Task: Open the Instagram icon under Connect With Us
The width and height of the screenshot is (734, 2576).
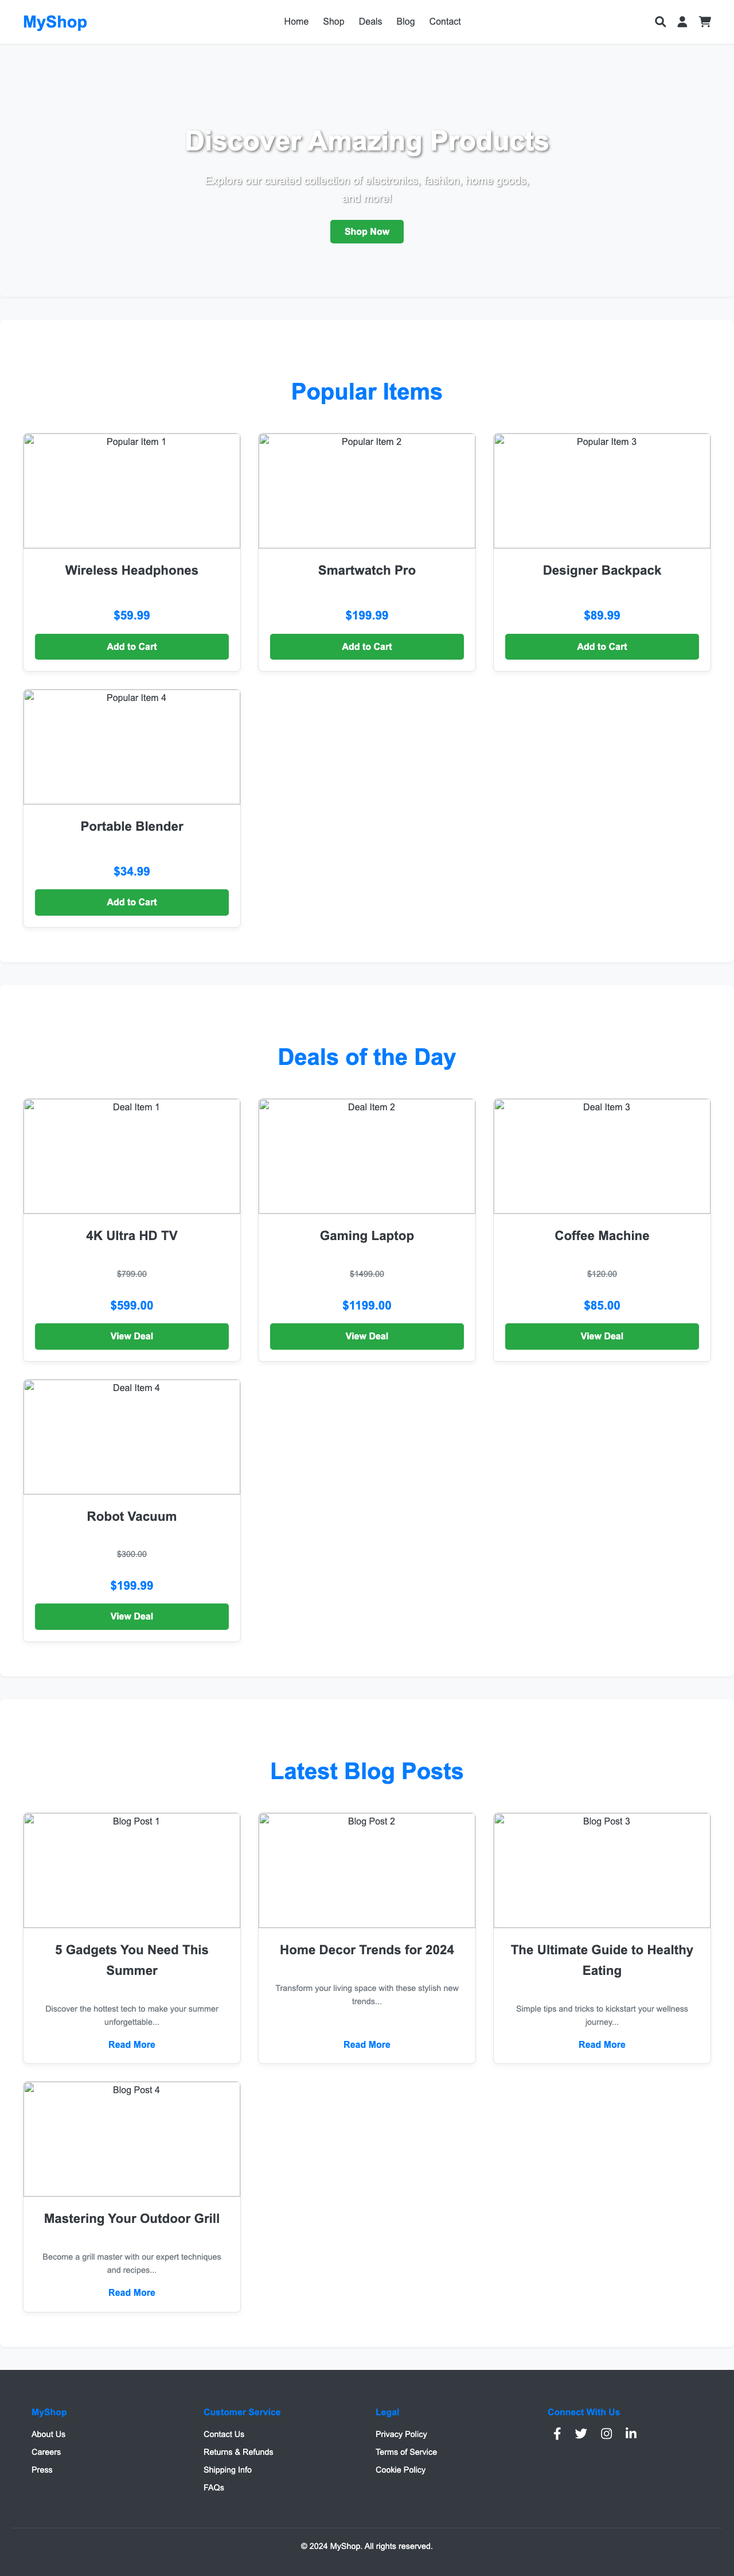Action: (606, 2433)
